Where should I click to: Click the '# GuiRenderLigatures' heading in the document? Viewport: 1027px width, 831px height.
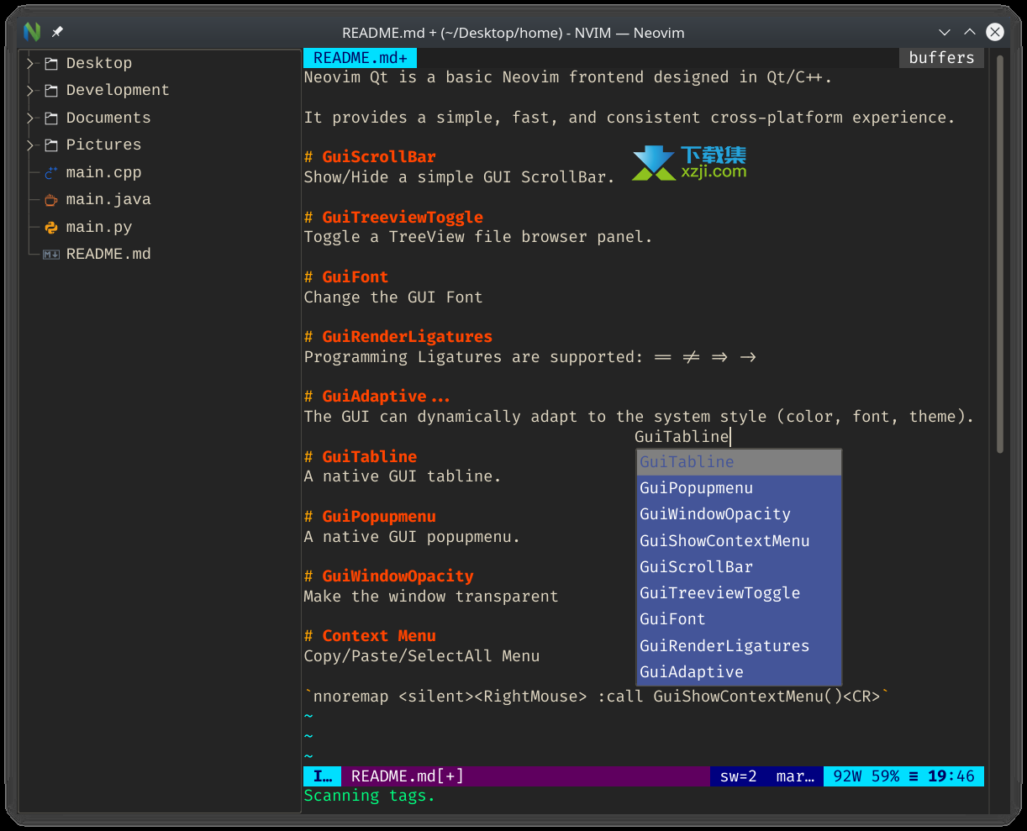click(398, 337)
